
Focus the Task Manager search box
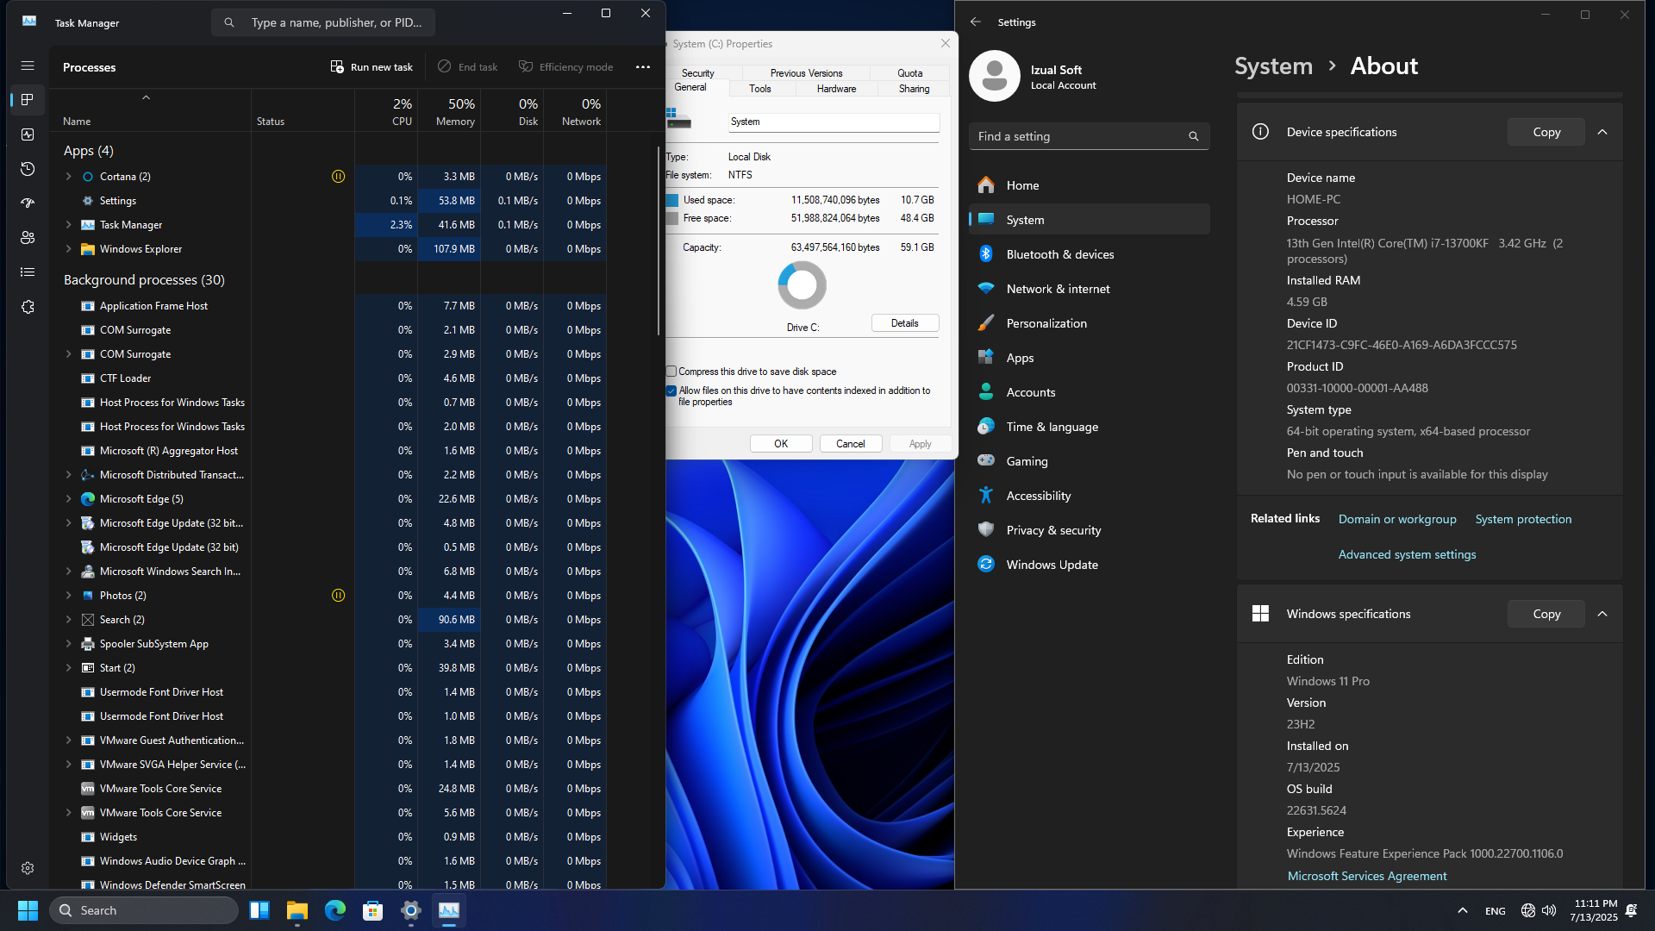(323, 22)
